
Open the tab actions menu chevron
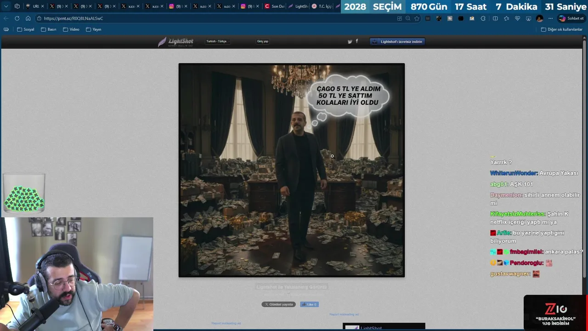pyautogui.click(x=6, y=6)
